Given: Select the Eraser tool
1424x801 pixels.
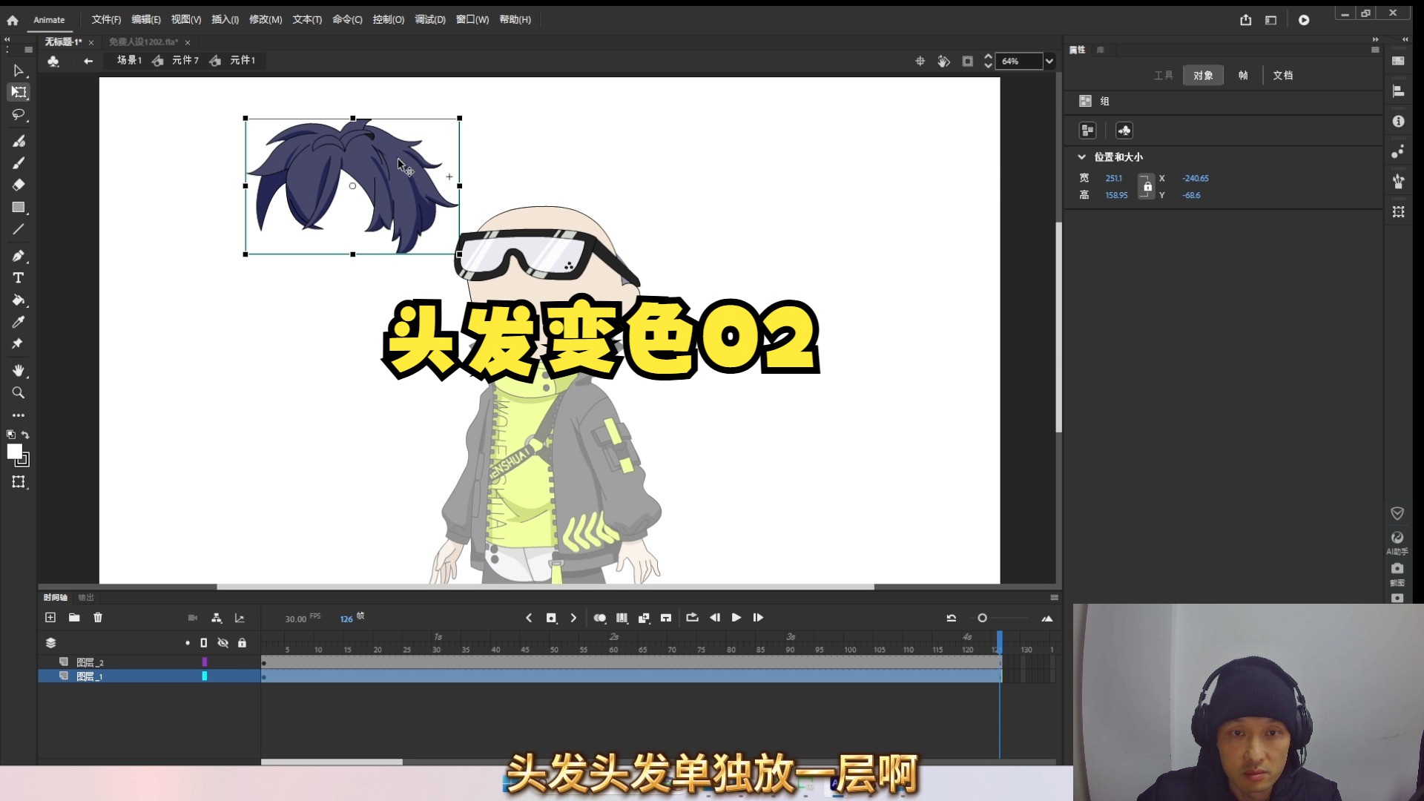Looking at the screenshot, I should tap(19, 185).
